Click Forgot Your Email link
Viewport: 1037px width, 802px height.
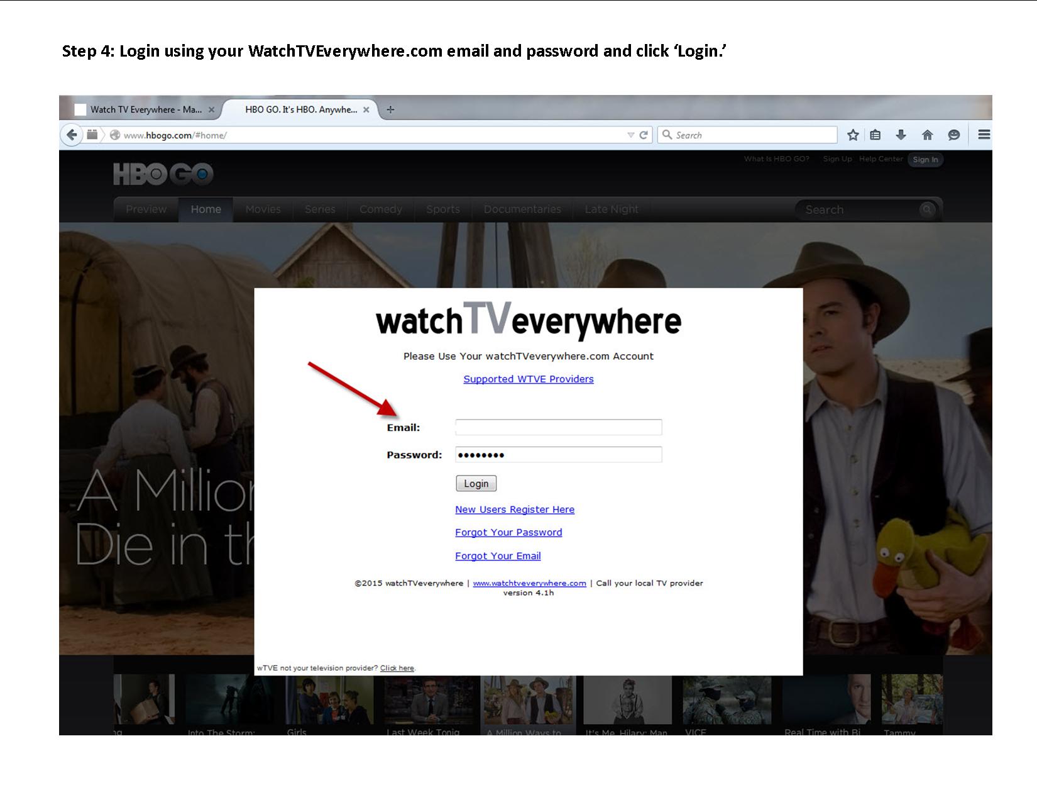pos(498,556)
